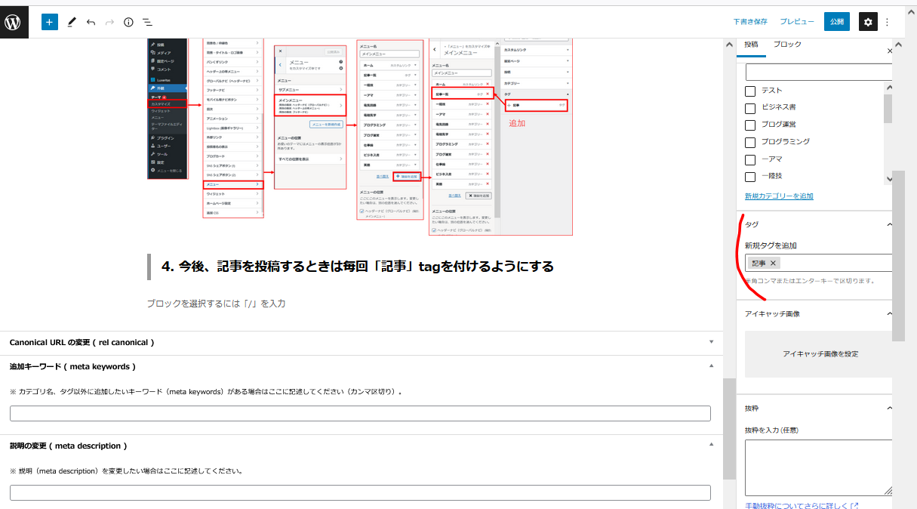Toggle the settings gear sidebar

tap(868, 22)
